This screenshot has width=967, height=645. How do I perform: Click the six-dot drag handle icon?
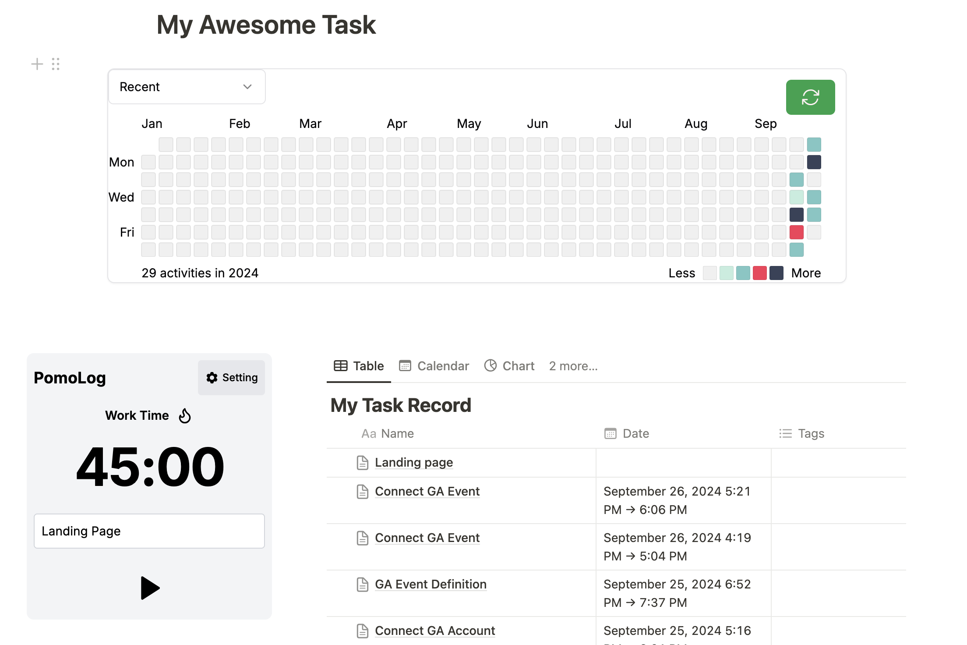56,64
